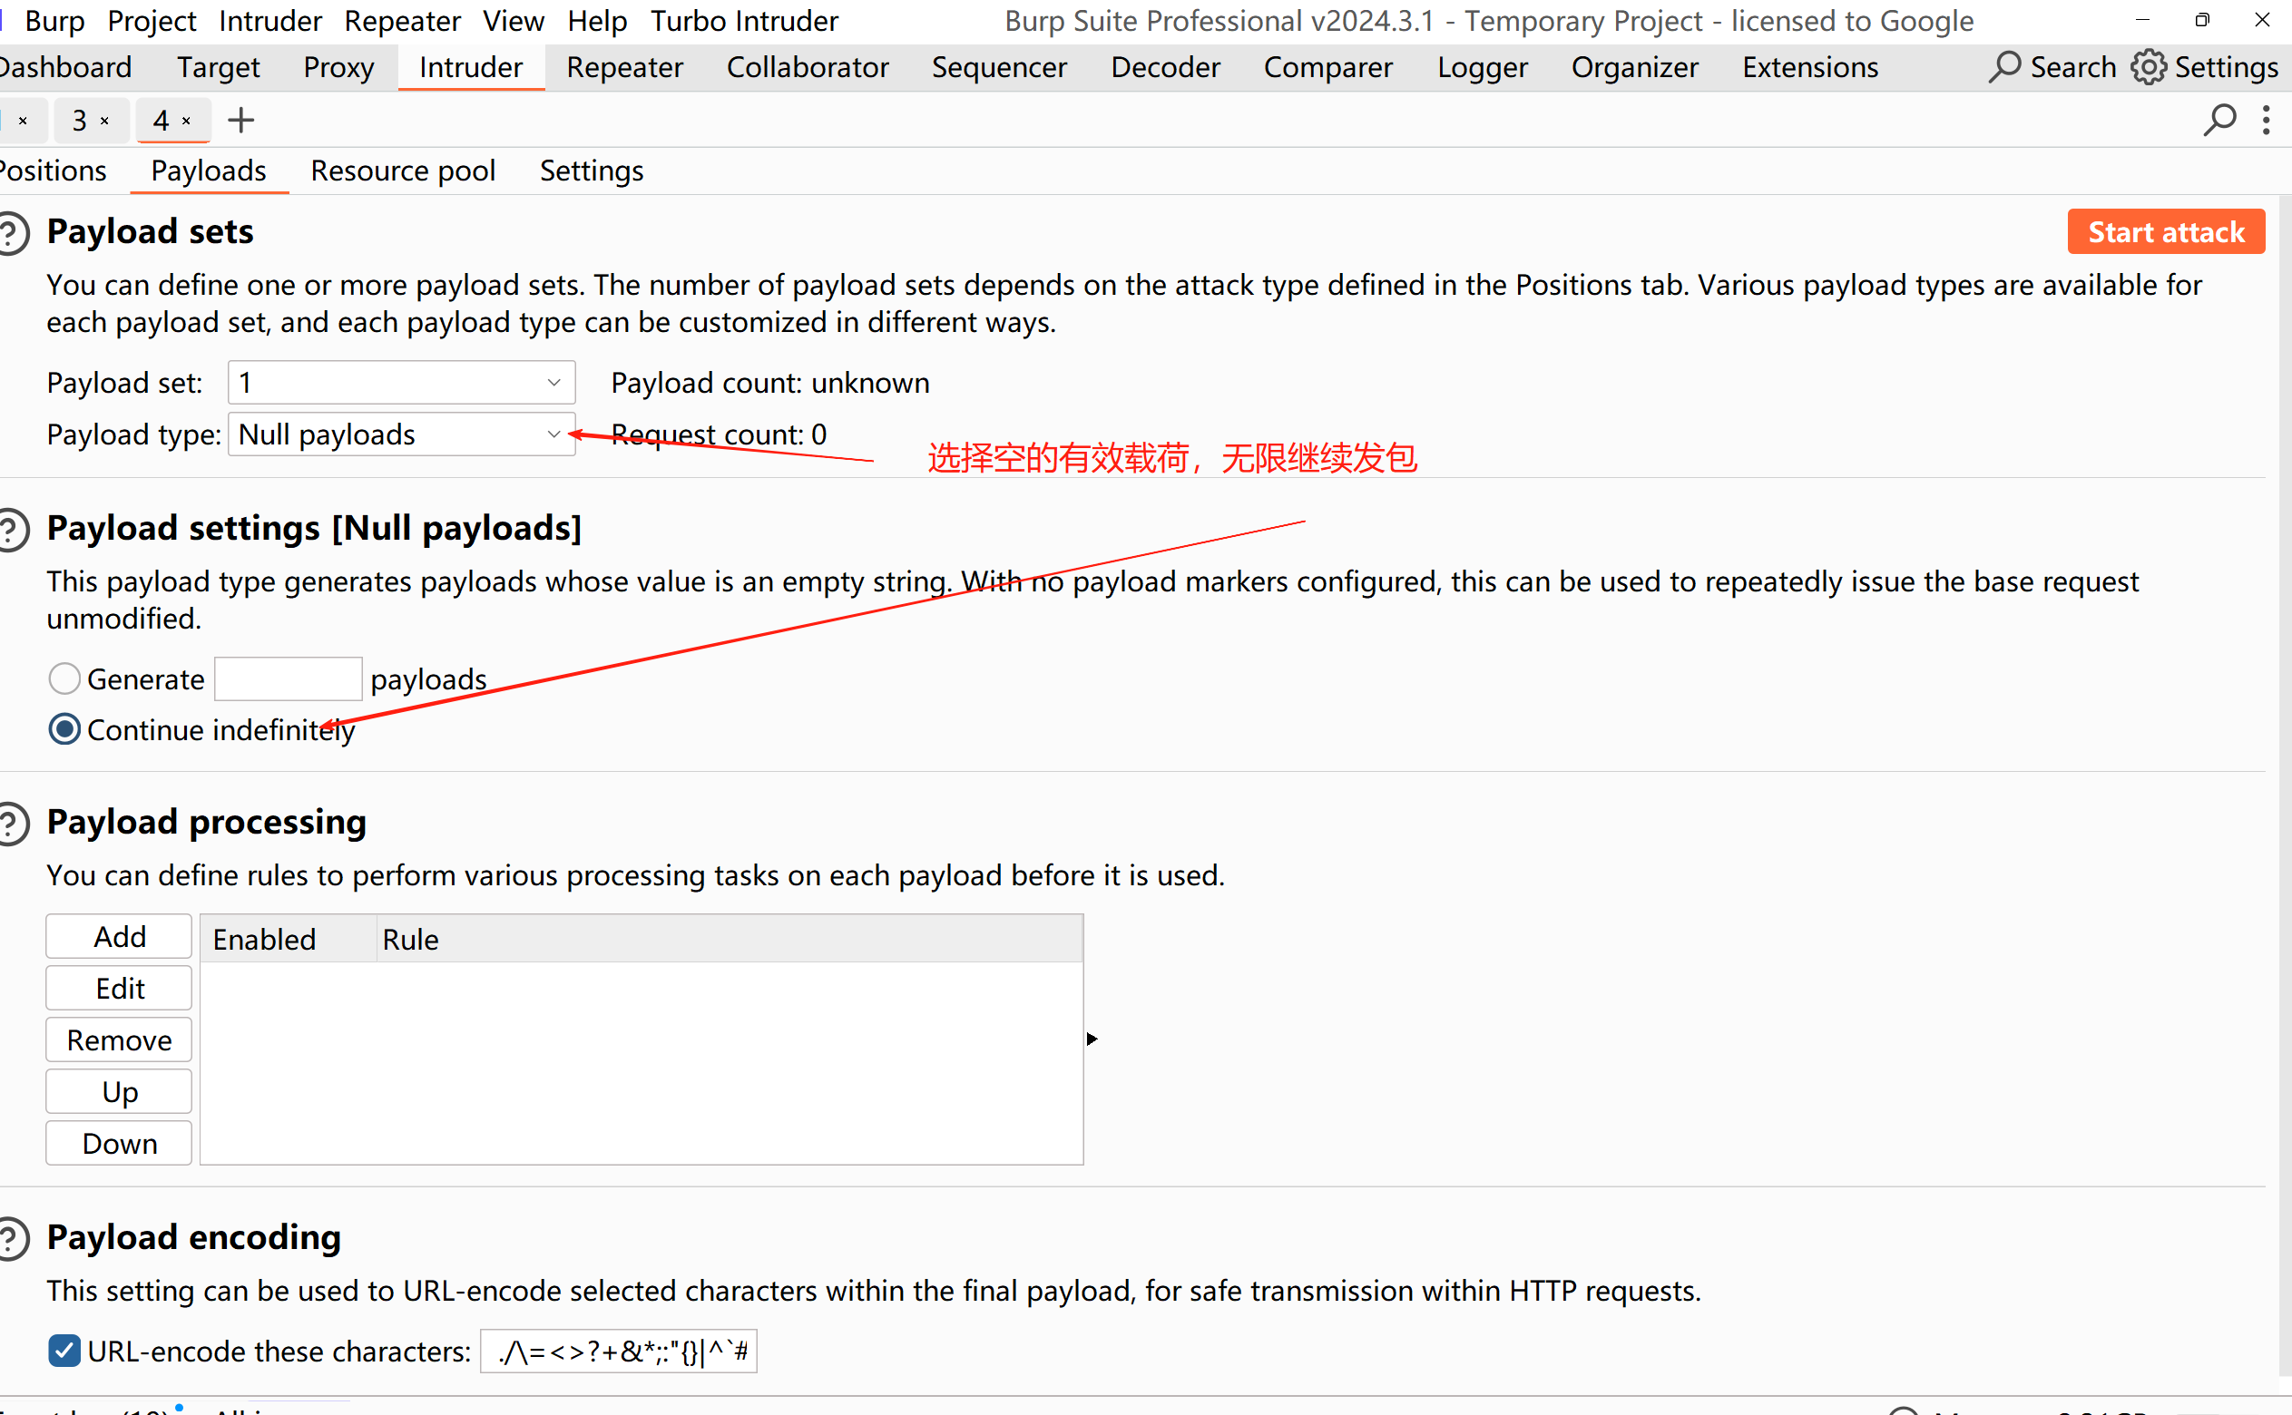This screenshot has height=1415, width=2292.
Task: Click the plus icon to add Intruder tab
Action: point(240,120)
